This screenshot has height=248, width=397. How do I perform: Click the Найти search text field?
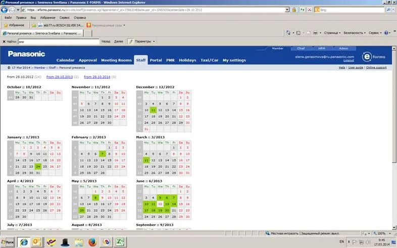pyautogui.click(x=59, y=42)
